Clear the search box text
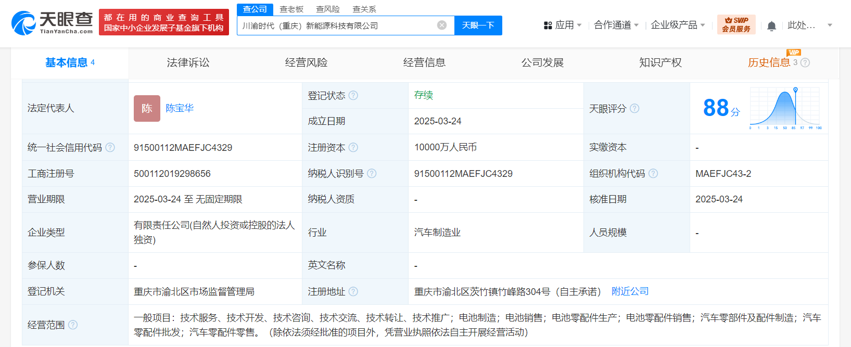The height and width of the screenshot is (347, 851). (442, 25)
